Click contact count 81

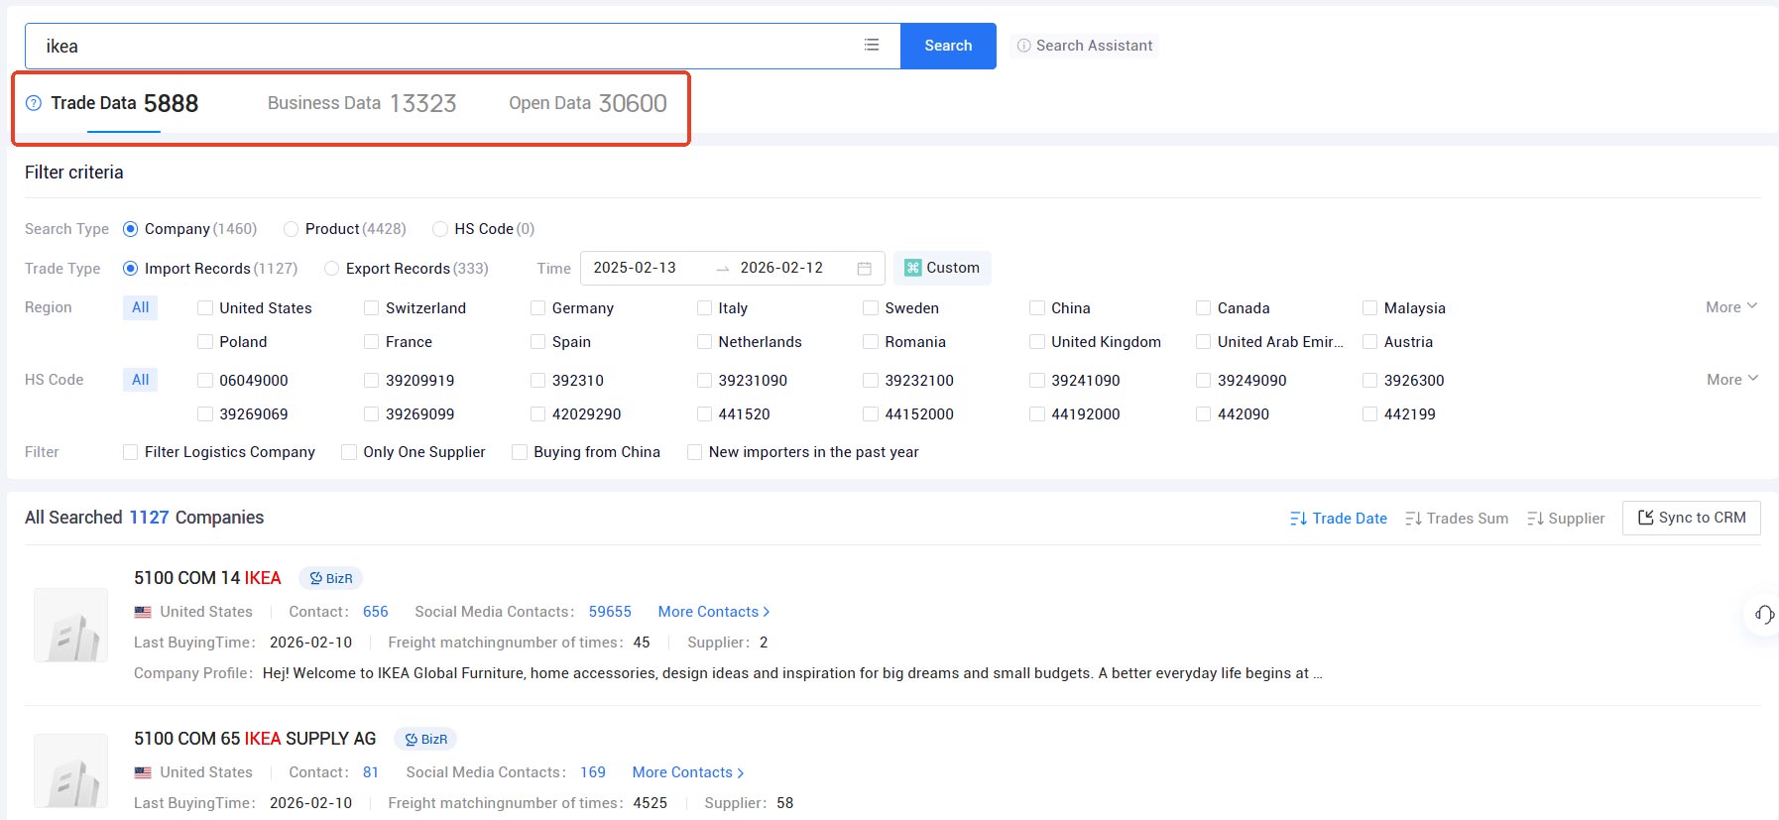tap(371, 772)
